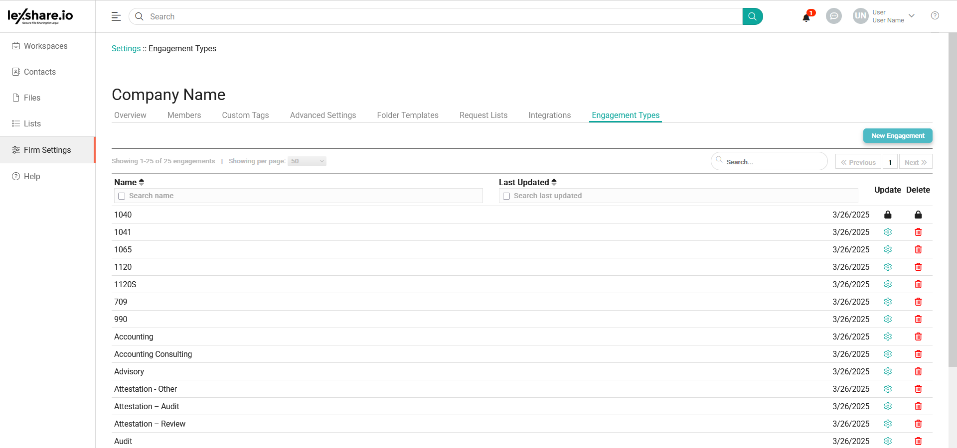Click the trash icon for Advisory
This screenshot has width=957, height=448.
[918, 371]
